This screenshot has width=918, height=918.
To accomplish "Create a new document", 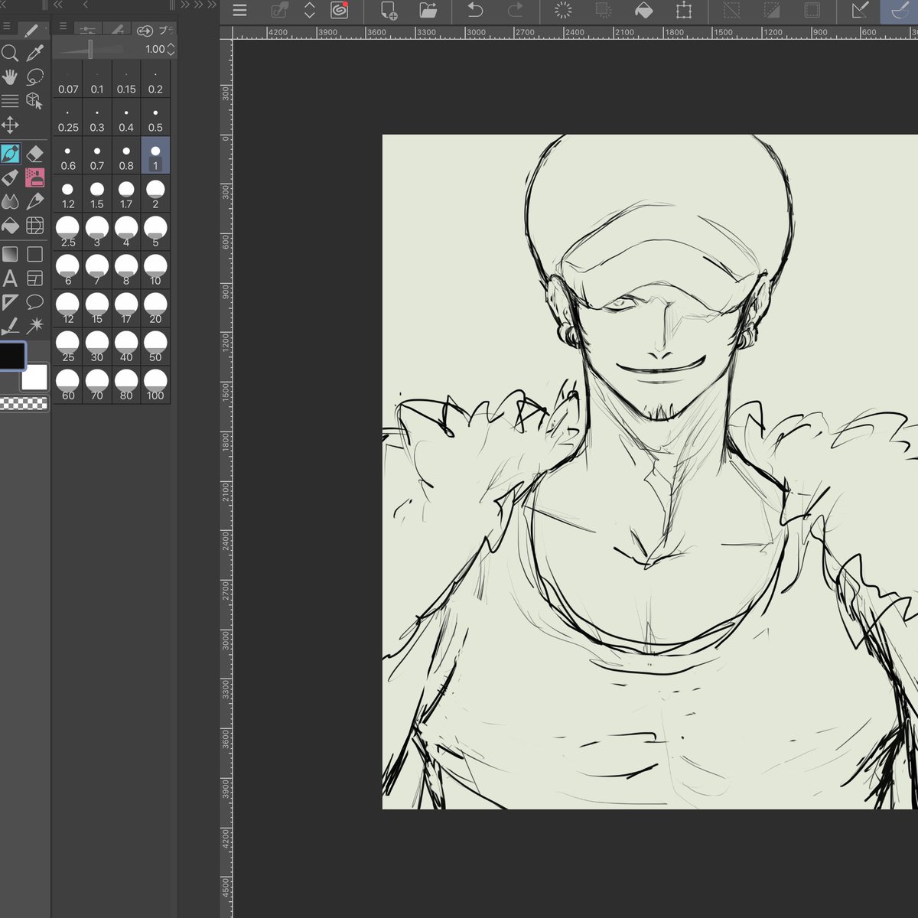I will pyautogui.click(x=389, y=11).
